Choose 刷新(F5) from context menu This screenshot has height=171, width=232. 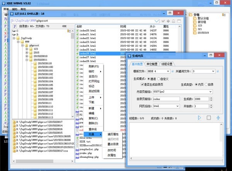pyautogui.click(x=94, y=66)
